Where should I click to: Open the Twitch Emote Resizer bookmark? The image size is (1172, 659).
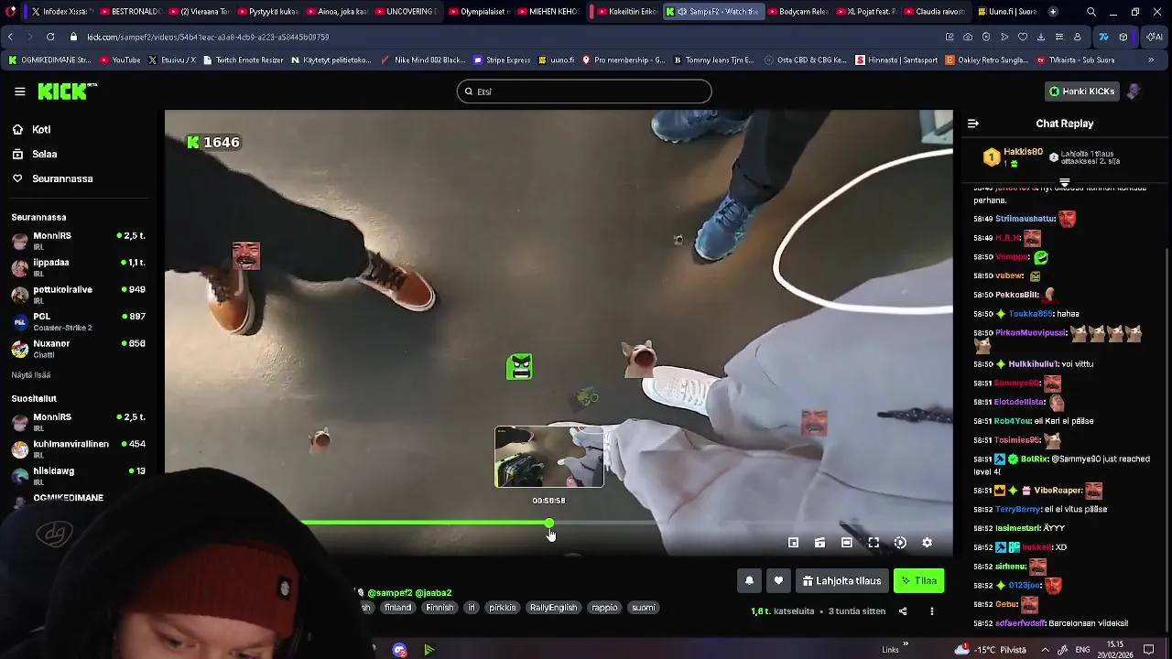[x=242, y=60]
